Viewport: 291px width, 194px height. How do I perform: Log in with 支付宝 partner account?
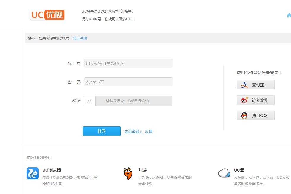click(x=255, y=85)
